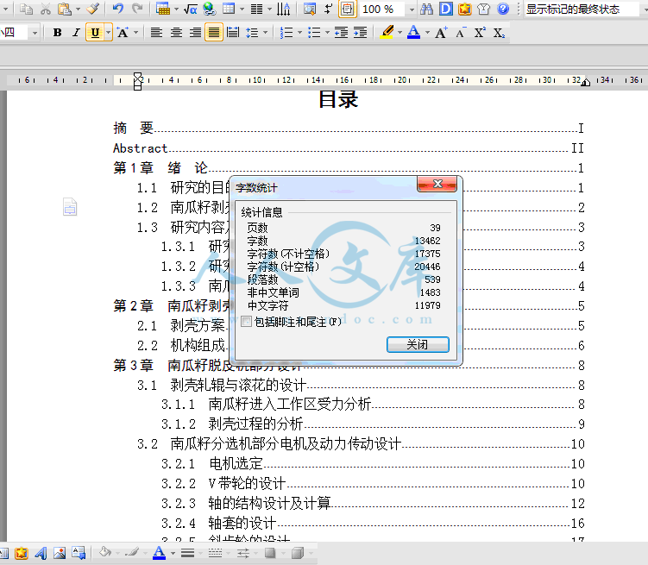The width and height of the screenshot is (648, 565).
Task: Open Find with binoculars icon
Action: (426, 9)
